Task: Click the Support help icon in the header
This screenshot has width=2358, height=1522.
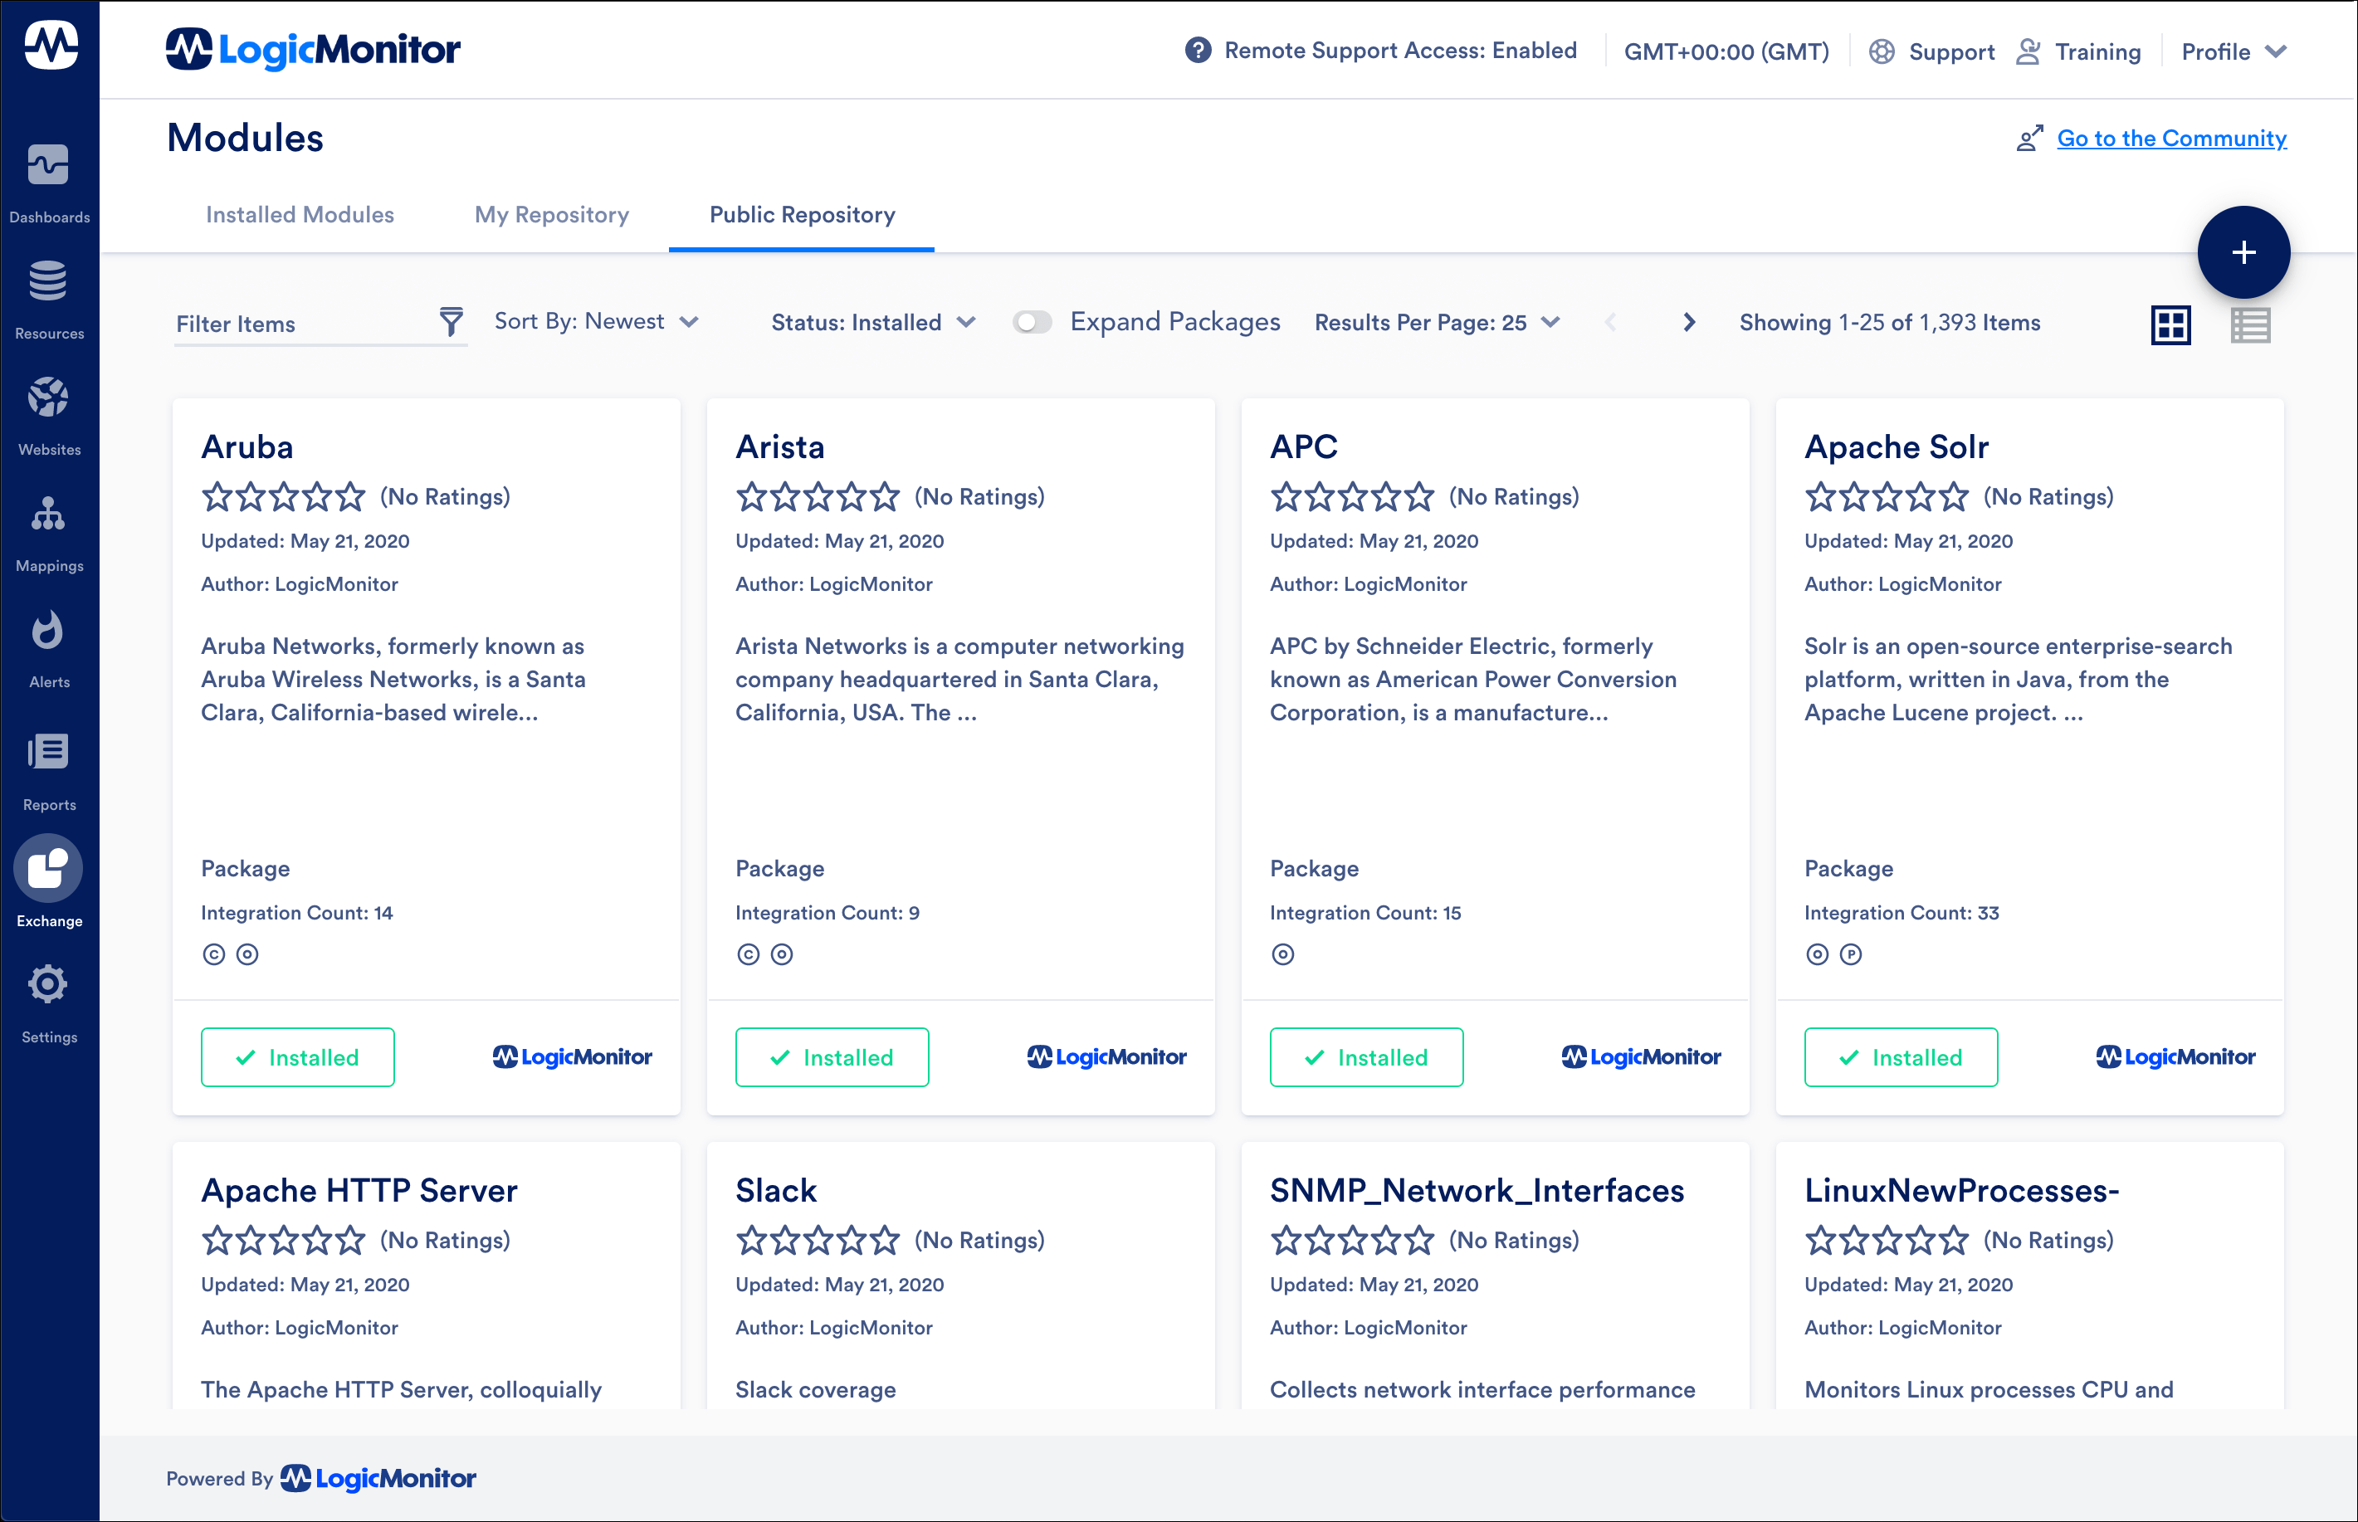Action: click(1882, 51)
